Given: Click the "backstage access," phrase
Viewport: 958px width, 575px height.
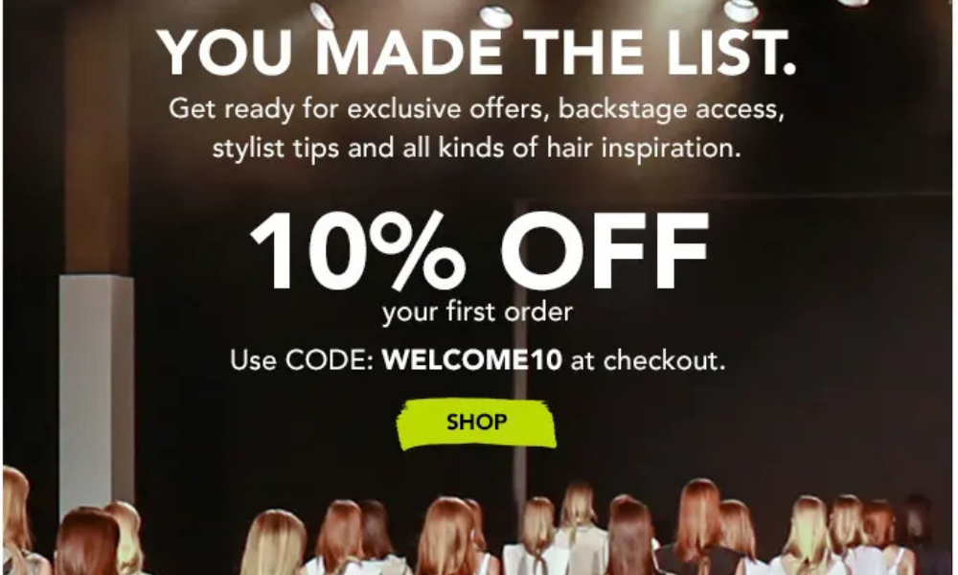Looking at the screenshot, I should click(x=671, y=108).
